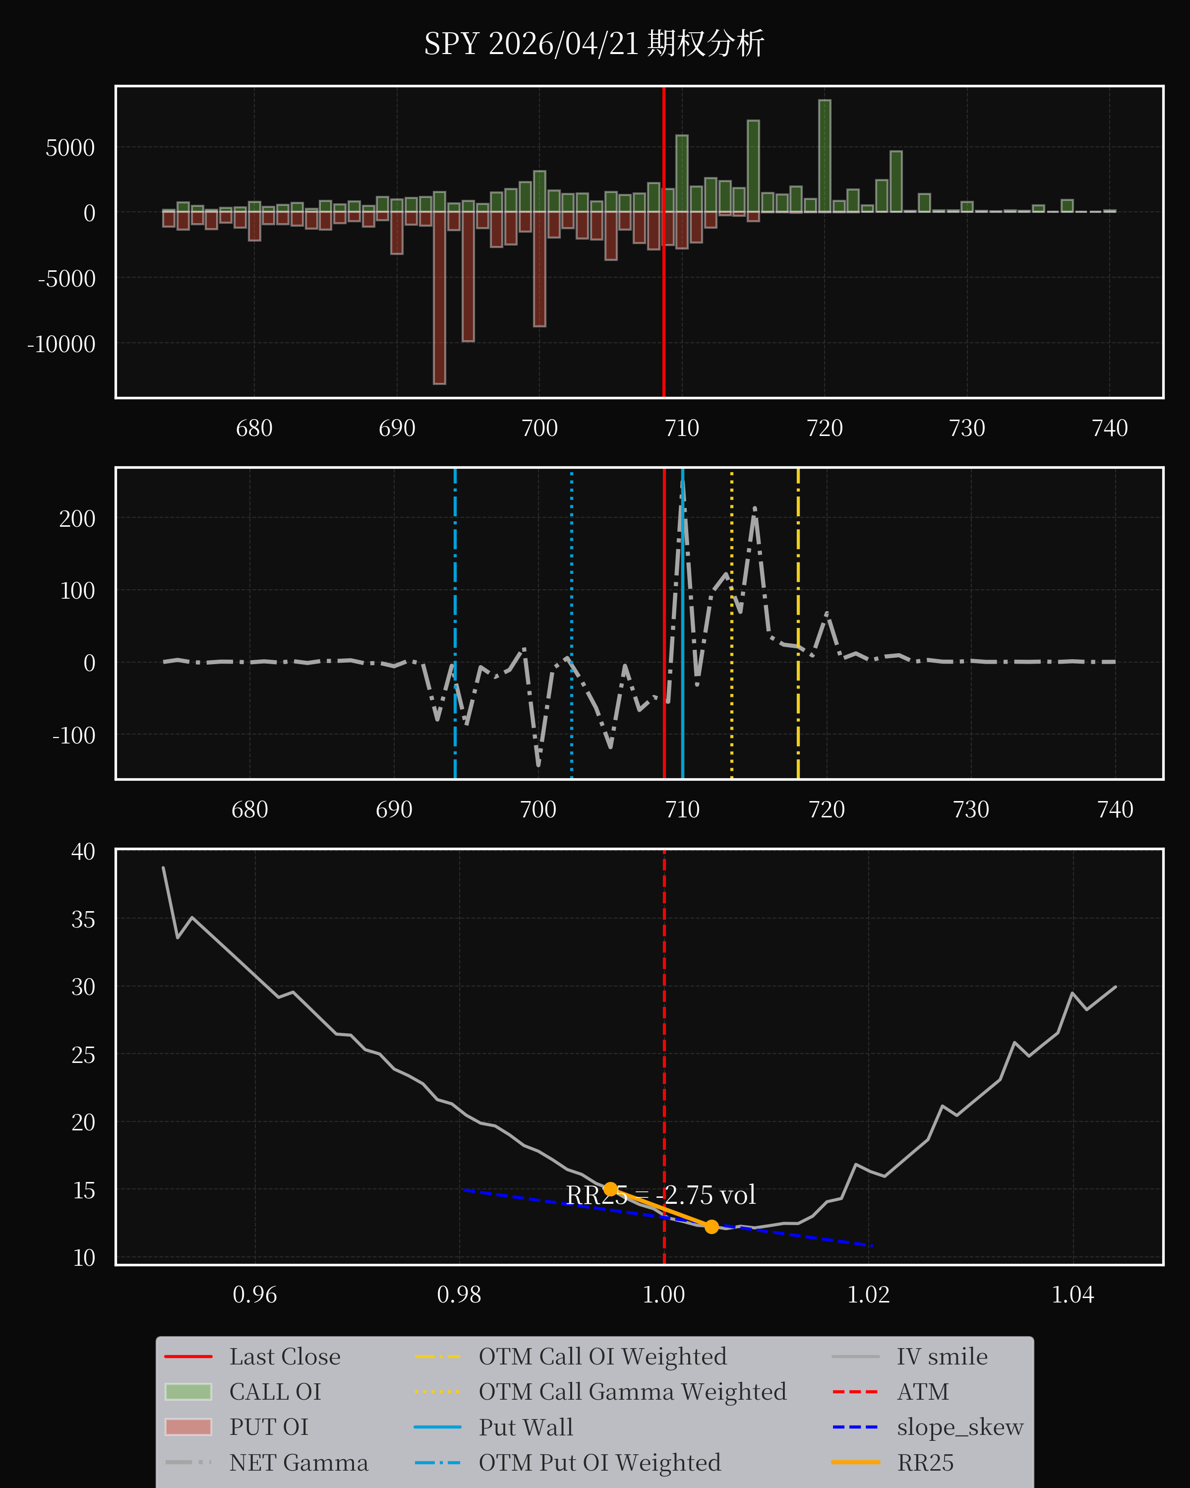The height and width of the screenshot is (1488, 1190).
Task: Click the tallest call OI bar at 720
Action: [825, 156]
